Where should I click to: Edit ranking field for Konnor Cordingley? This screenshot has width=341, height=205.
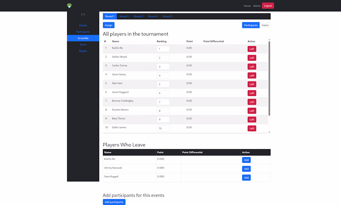pyautogui.click(x=163, y=102)
